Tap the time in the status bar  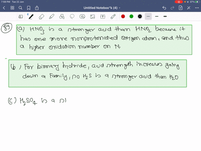pyautogui.click(x=5, y=2)
